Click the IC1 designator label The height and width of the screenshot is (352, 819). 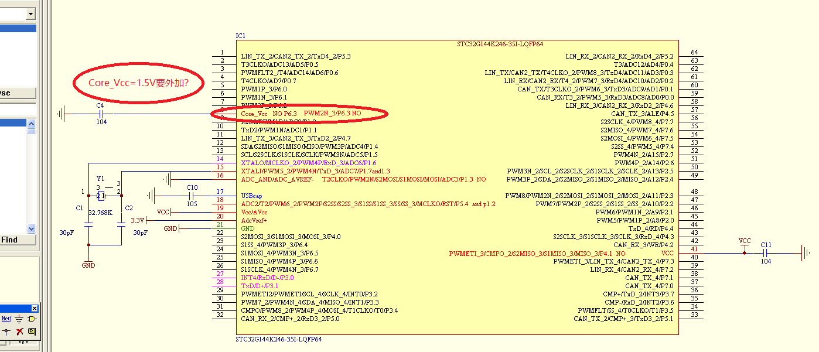tap(240, 36)
